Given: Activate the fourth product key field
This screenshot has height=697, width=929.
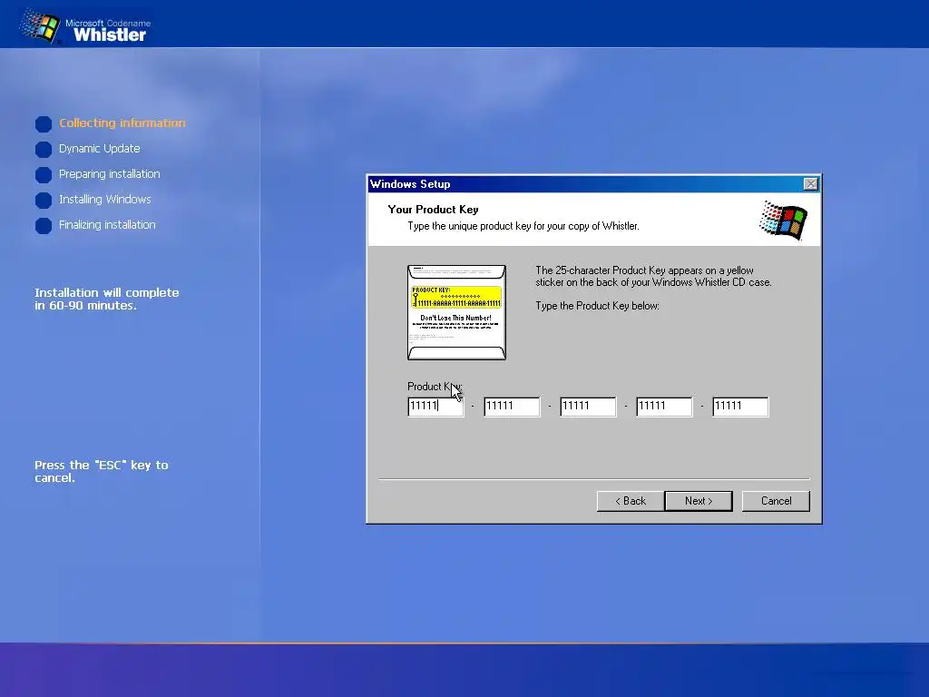Looking at the screenshot, I should tap(664, 407).
